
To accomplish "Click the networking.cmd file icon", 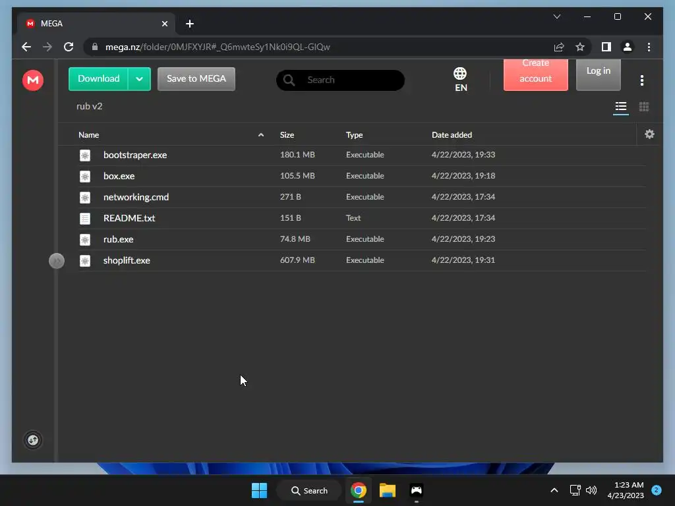I will (85, 197).
